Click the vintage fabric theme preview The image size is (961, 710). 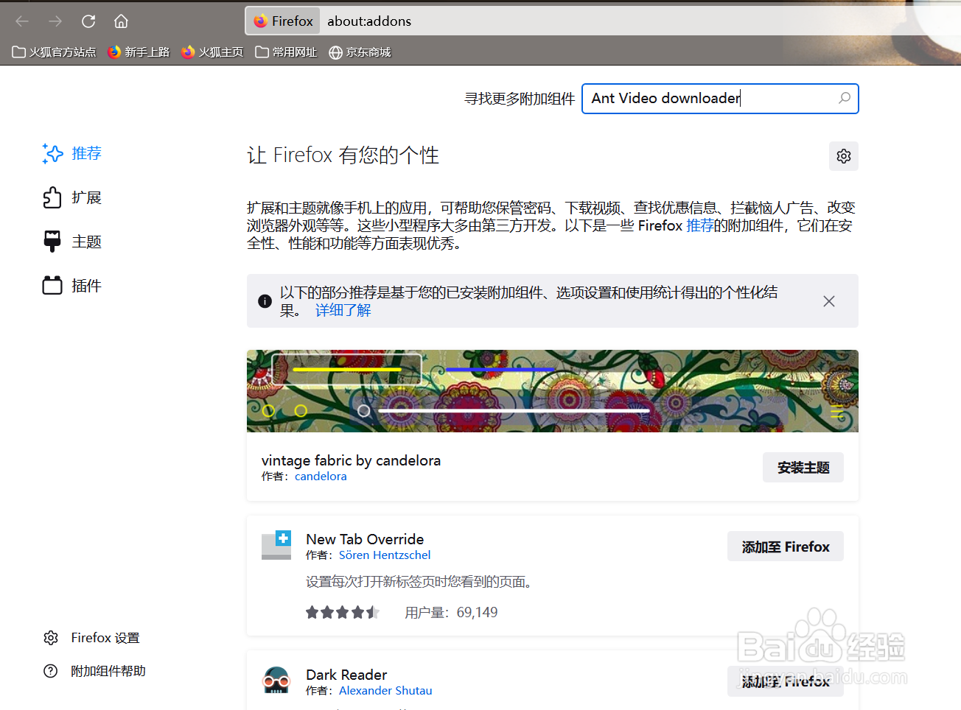pos(553,391)
